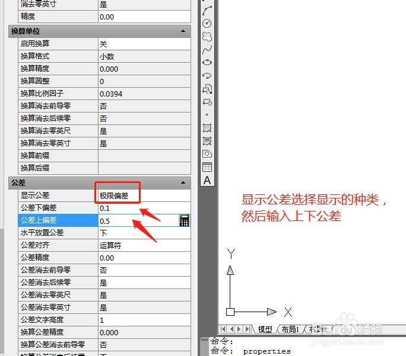Jump to the last layout tab arrow
Viewport: 406px width, 356px height.
[x=248, y=329]
